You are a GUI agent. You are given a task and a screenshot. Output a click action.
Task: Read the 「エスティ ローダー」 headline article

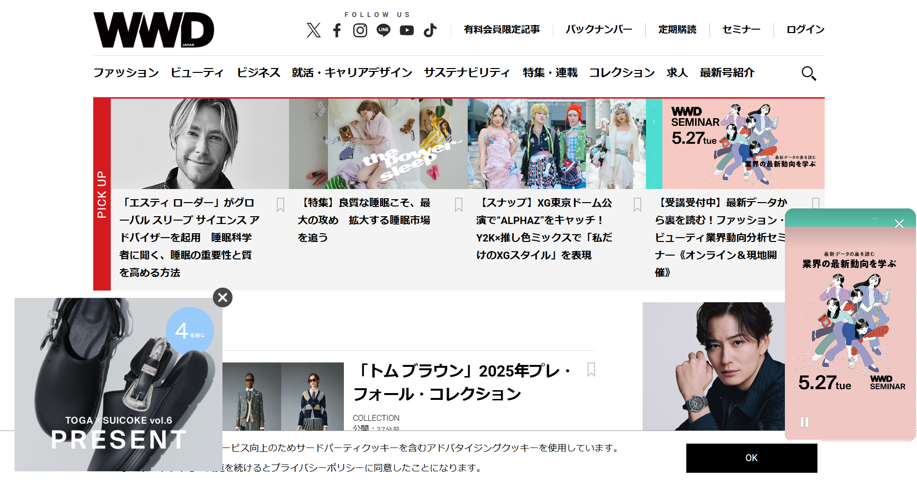pos(190,238)
